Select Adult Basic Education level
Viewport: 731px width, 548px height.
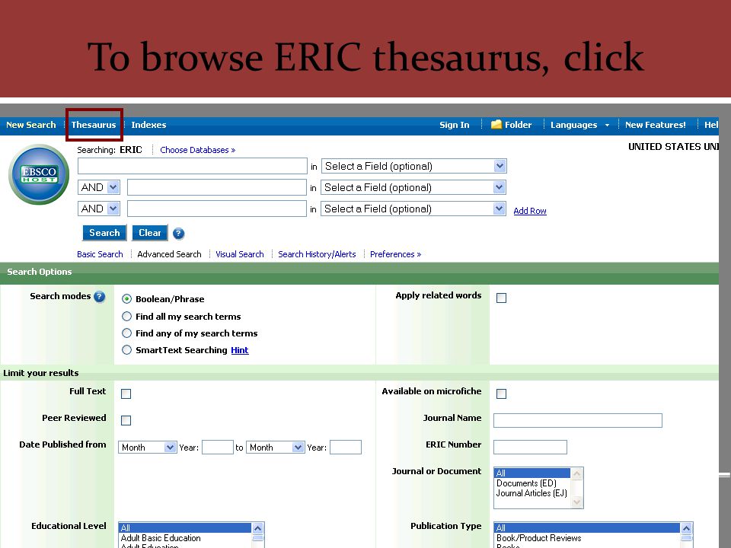(185, 538)
